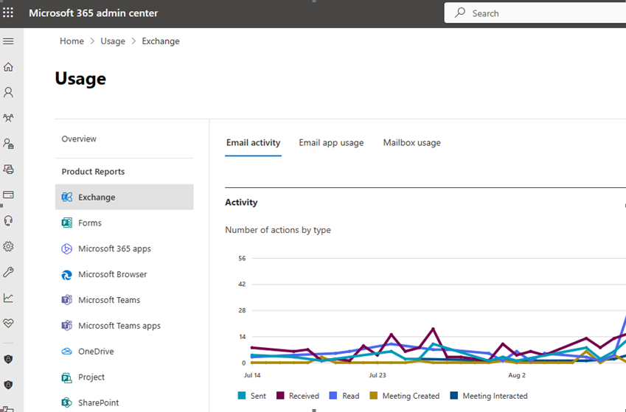The width and height of the screenshot is (626, 412).
Task: Navigate to Home in the breadcrumb
Action: pos(72,41)
